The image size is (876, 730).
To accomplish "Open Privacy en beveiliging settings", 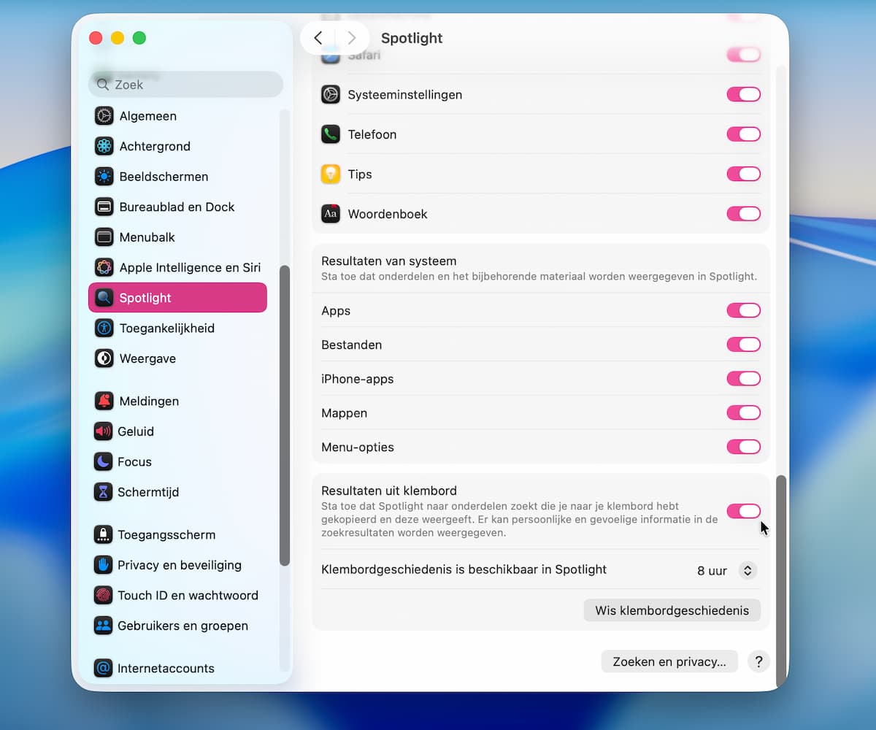I will pos(179,565).
